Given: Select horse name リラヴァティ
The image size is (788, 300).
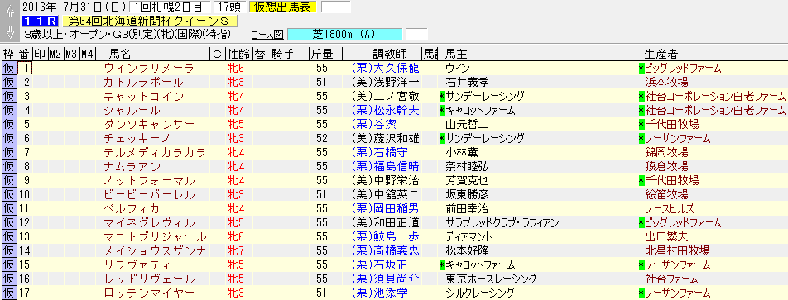Looking at the screenshot, I should pos(137,265).
